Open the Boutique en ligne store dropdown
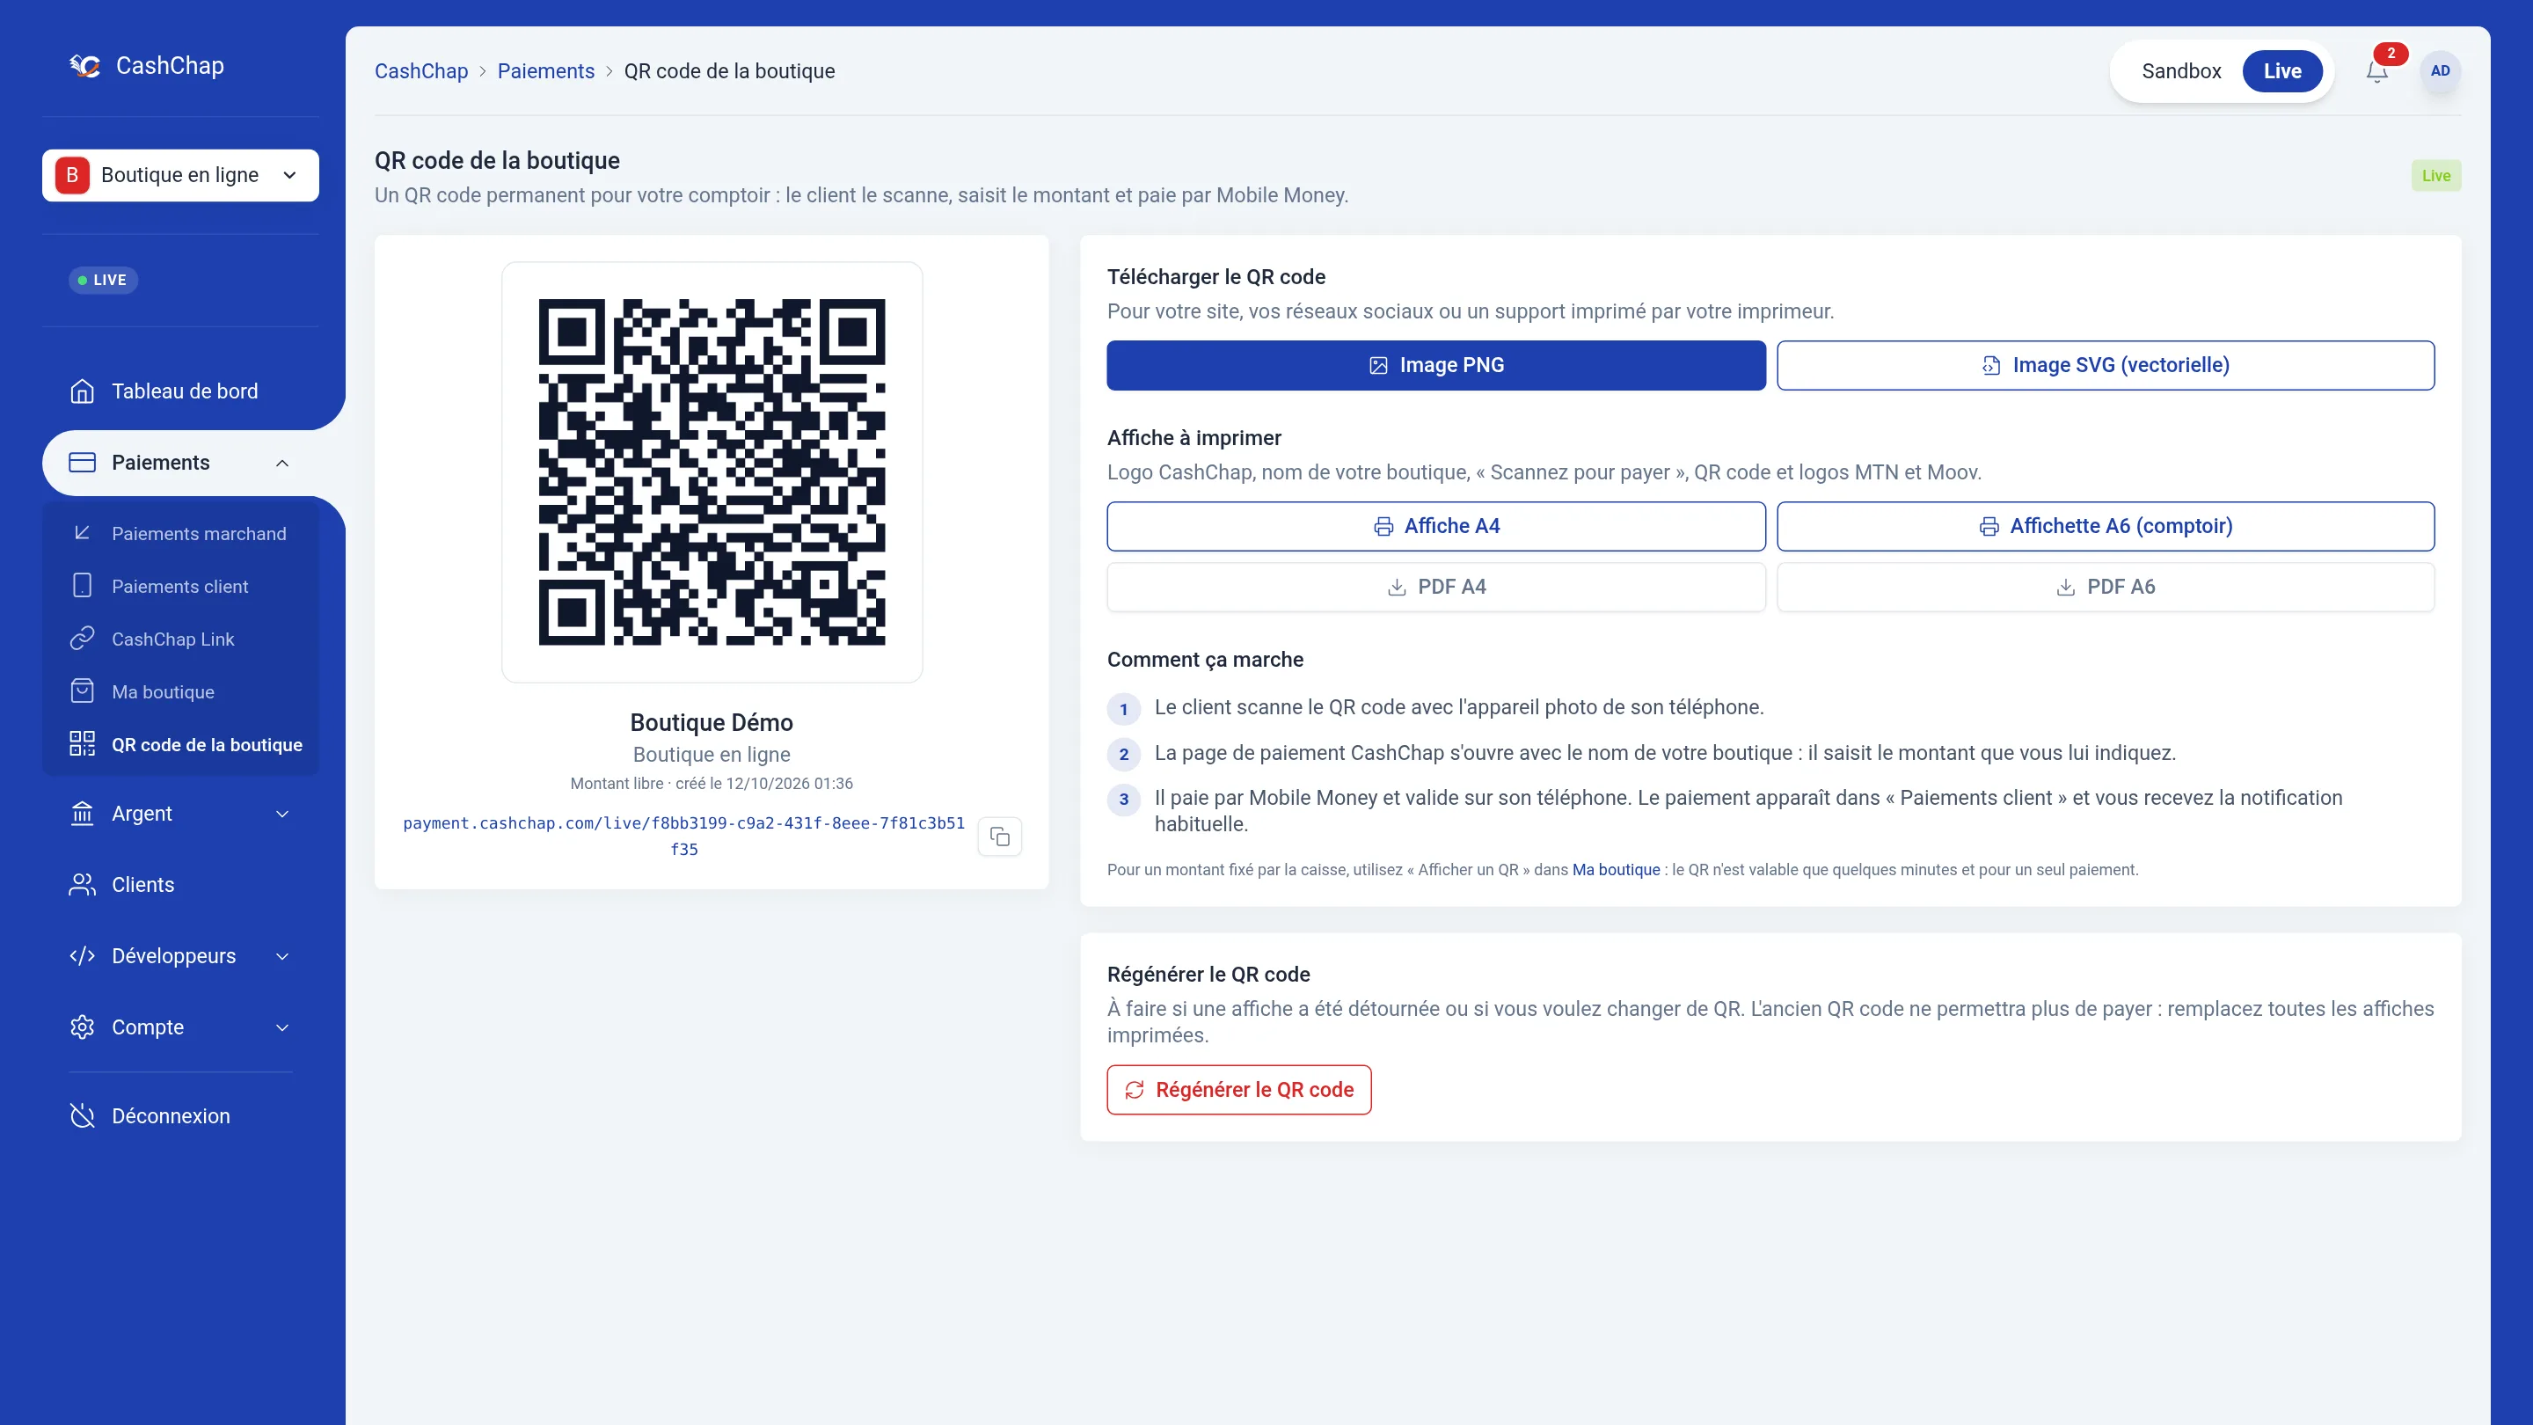2533x1425 pixels. pos(181,175)
